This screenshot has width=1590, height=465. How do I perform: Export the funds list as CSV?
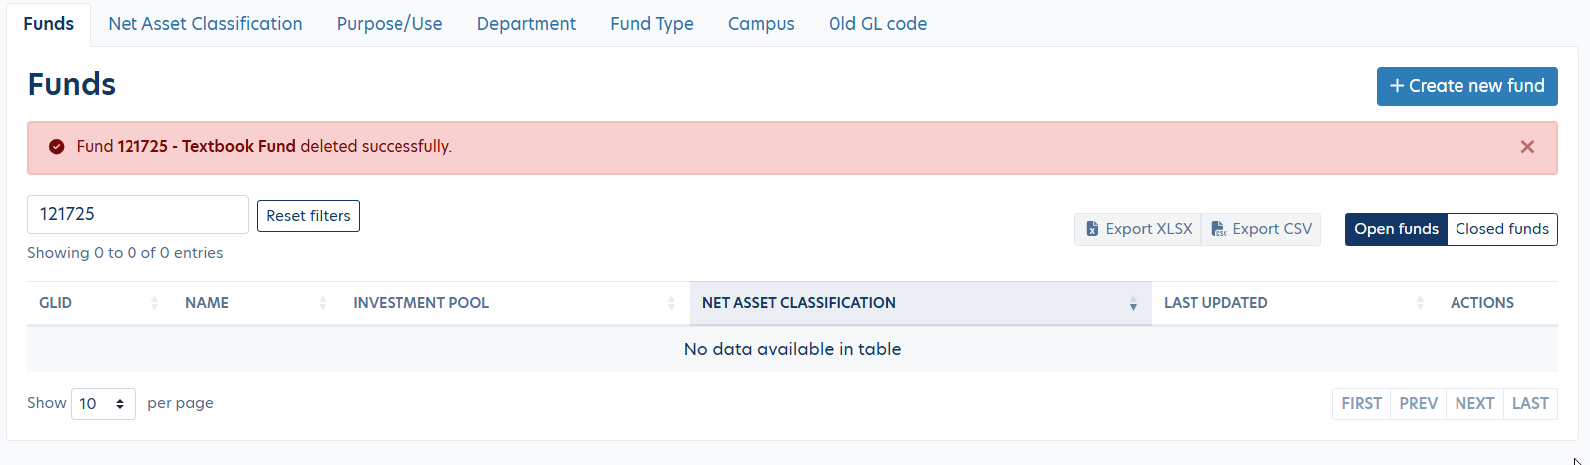coord(1261,229)
